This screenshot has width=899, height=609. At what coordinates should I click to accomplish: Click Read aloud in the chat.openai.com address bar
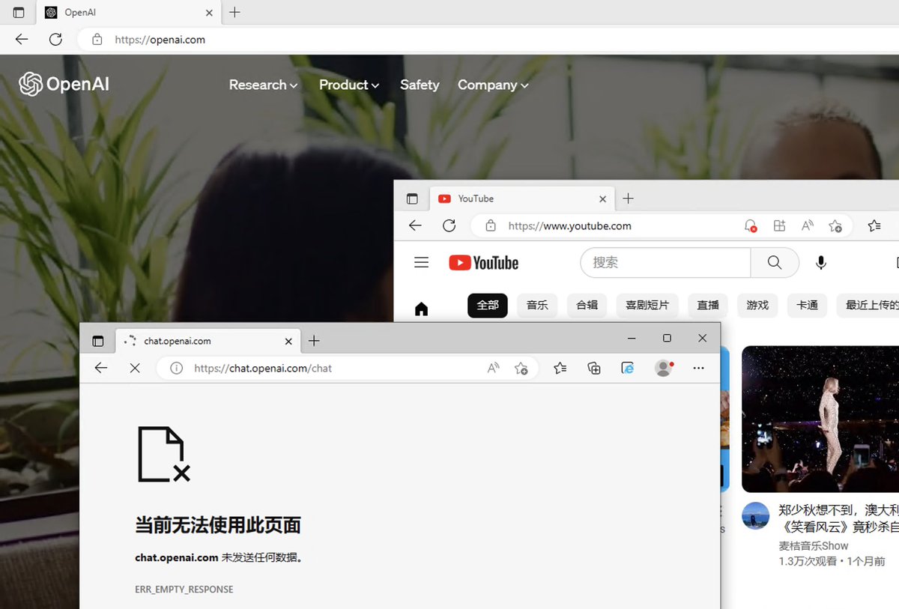coord(494,368)
